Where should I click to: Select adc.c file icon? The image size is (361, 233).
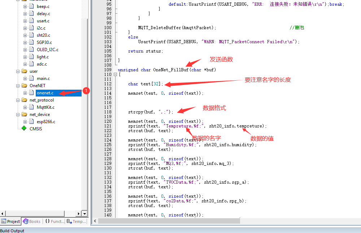click(31, 64)
